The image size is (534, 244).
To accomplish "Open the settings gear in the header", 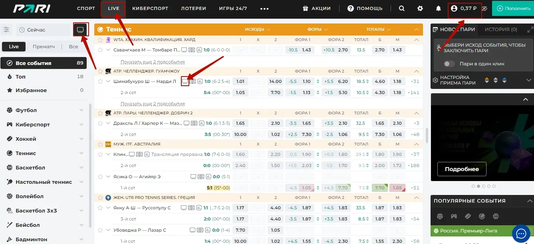I will 420,8.
